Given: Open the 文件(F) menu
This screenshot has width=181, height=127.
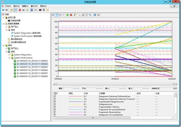Looking at the screenshot, I should (8, 6).
